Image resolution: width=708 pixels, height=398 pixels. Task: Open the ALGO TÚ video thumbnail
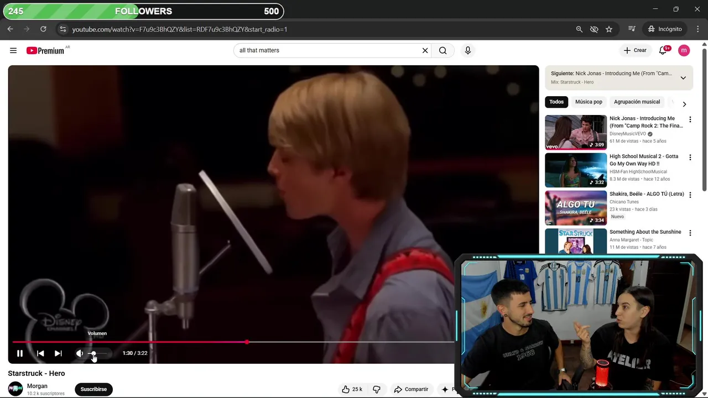(576, 208)
